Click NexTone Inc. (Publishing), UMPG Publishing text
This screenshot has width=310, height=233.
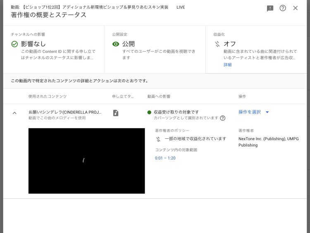point(269,142)
